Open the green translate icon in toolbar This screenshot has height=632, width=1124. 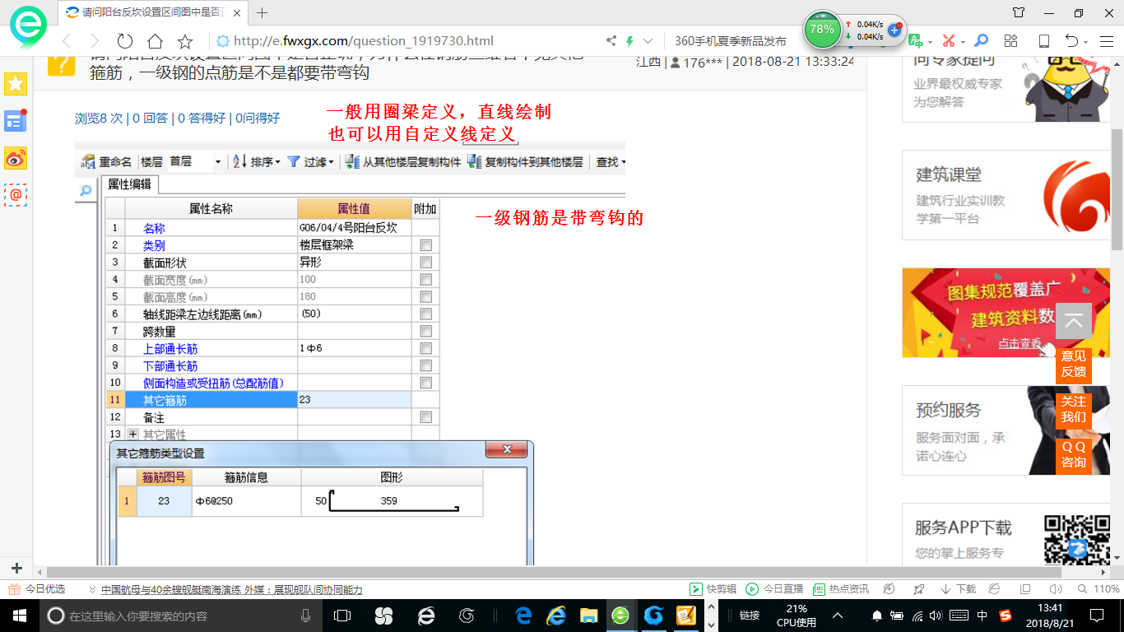pyautogui.click(x=916, y=41)
